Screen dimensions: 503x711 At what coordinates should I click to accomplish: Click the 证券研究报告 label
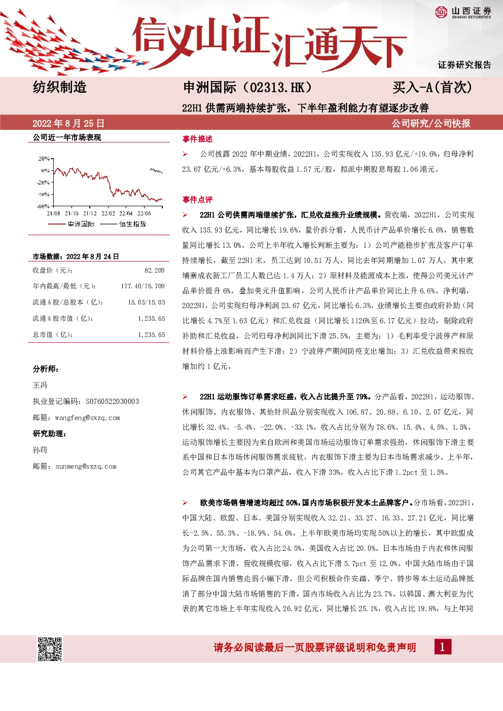[x=464, y=65]
